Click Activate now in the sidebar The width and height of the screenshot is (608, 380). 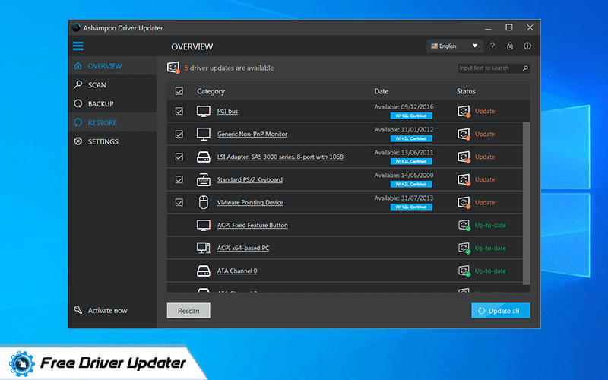(x=107, y=311)
